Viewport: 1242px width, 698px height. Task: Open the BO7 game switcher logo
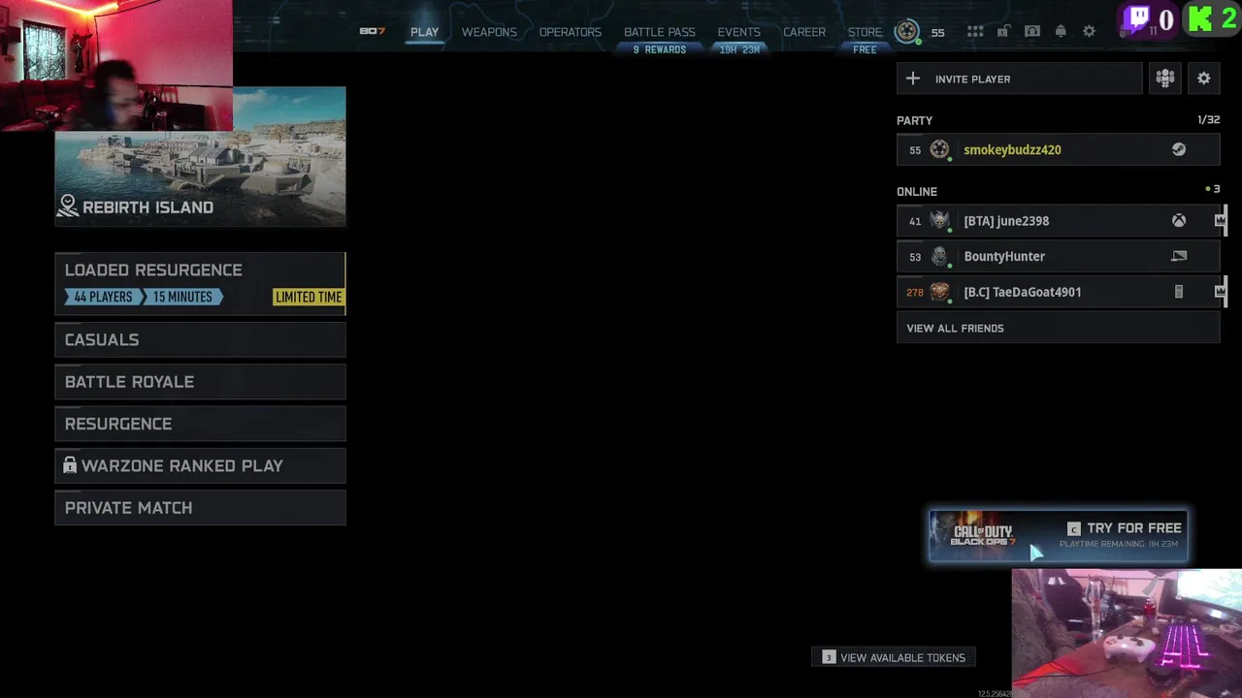point(372,32)
